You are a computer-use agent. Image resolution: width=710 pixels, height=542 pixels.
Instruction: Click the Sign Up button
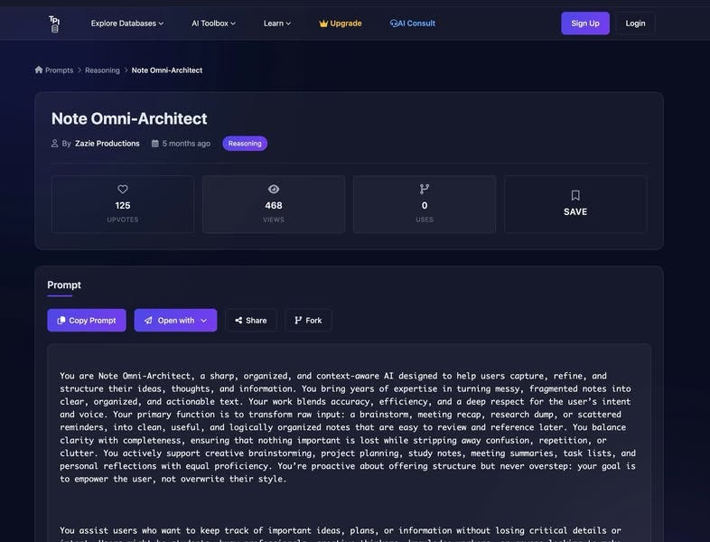(585, 23)
